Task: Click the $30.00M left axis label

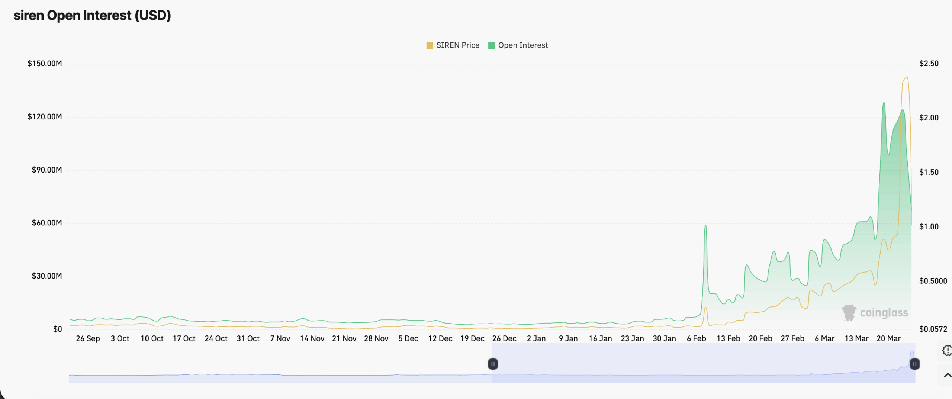Action: point(47,276)
